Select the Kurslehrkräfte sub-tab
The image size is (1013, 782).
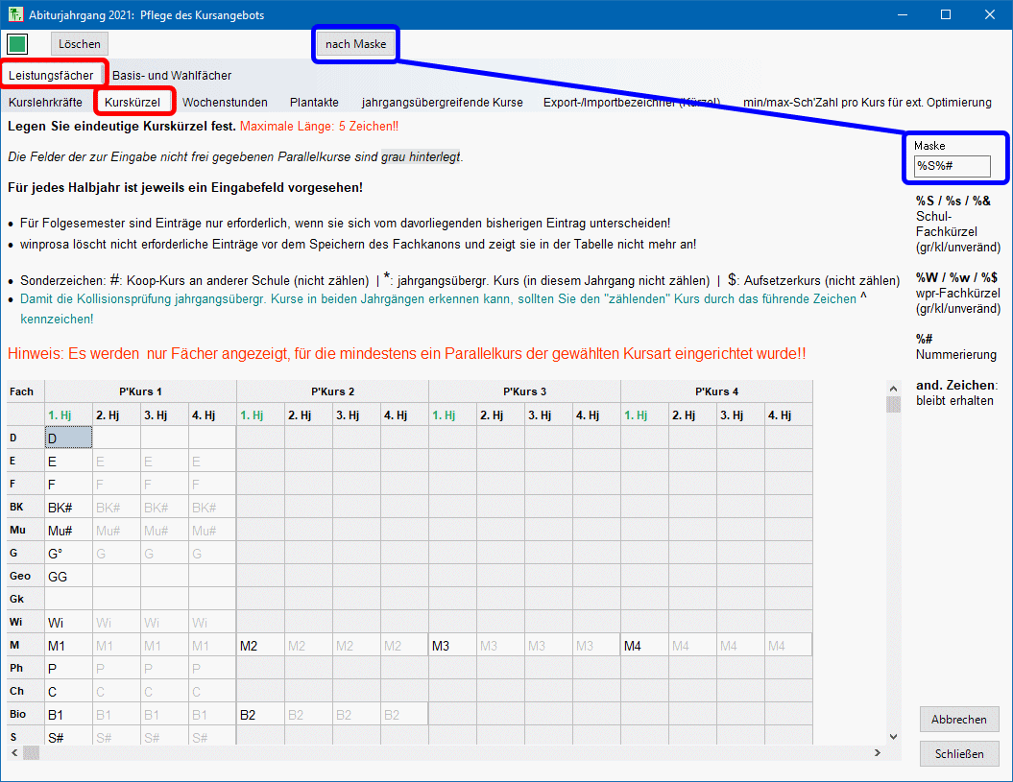click(45, 102)
